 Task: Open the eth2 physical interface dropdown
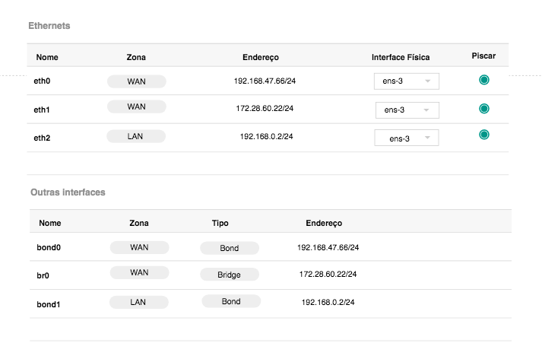(x=407, y=138)
